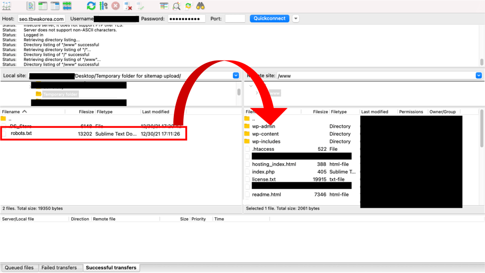Click the Server/Local file queue column header
Viewport: 485px width, 273px height.
coord(35,219)
